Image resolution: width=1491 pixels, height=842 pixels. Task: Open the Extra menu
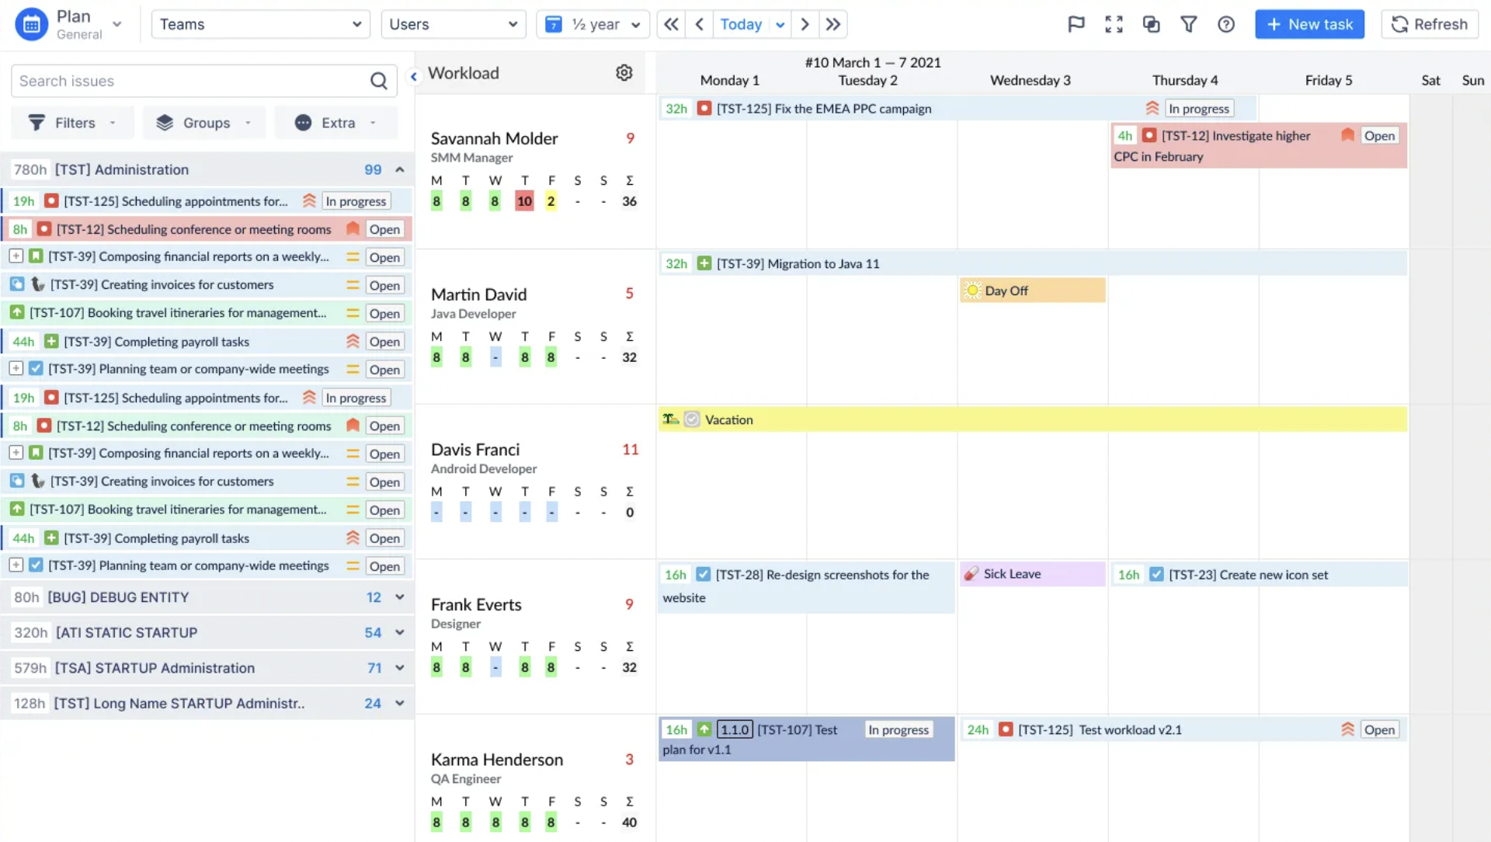(335, 122)
